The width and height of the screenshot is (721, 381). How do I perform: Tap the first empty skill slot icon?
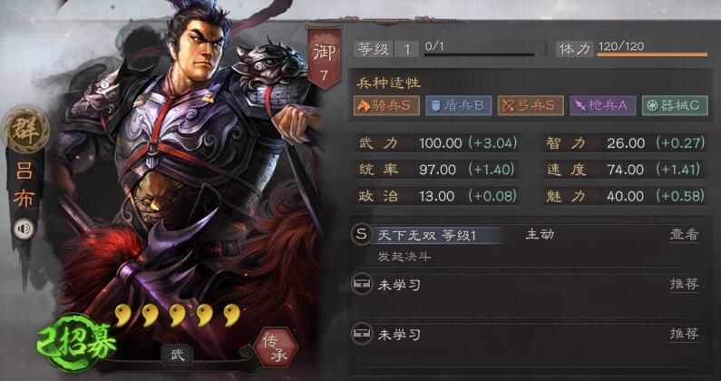(362, 285)
